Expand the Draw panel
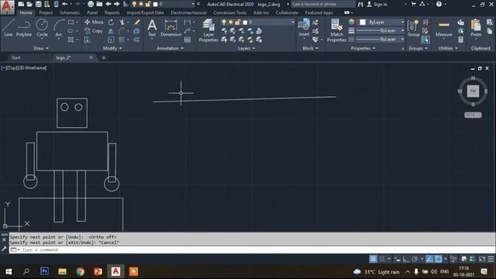The image size is (496, 279). [41, 48]
